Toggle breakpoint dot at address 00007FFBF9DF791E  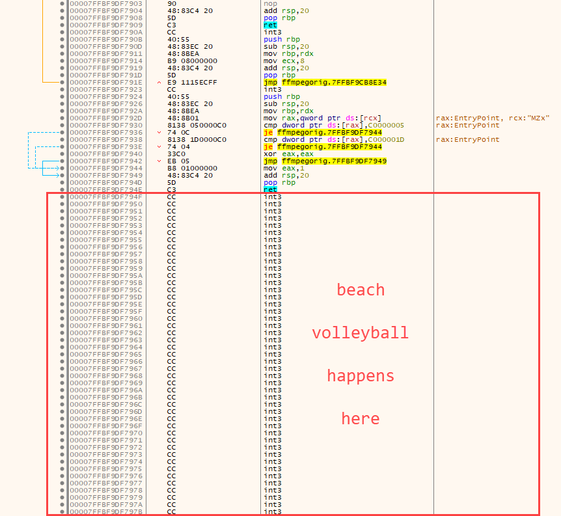click(x=62, y=83)
